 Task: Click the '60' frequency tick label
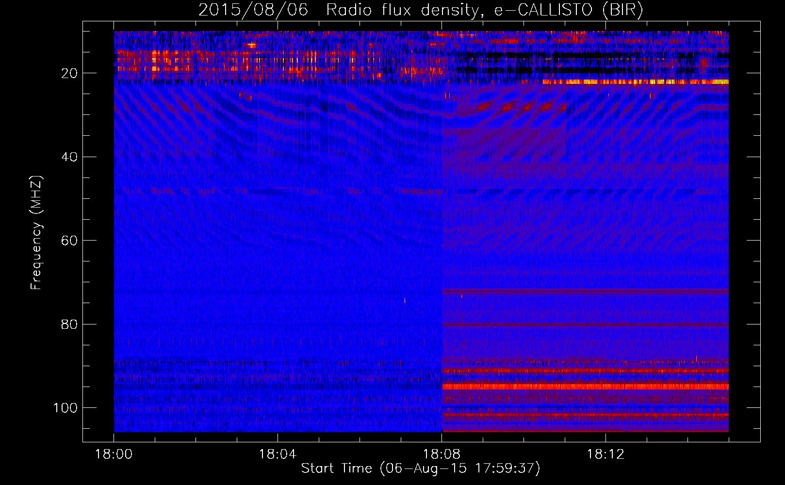(x=70, y=241)
